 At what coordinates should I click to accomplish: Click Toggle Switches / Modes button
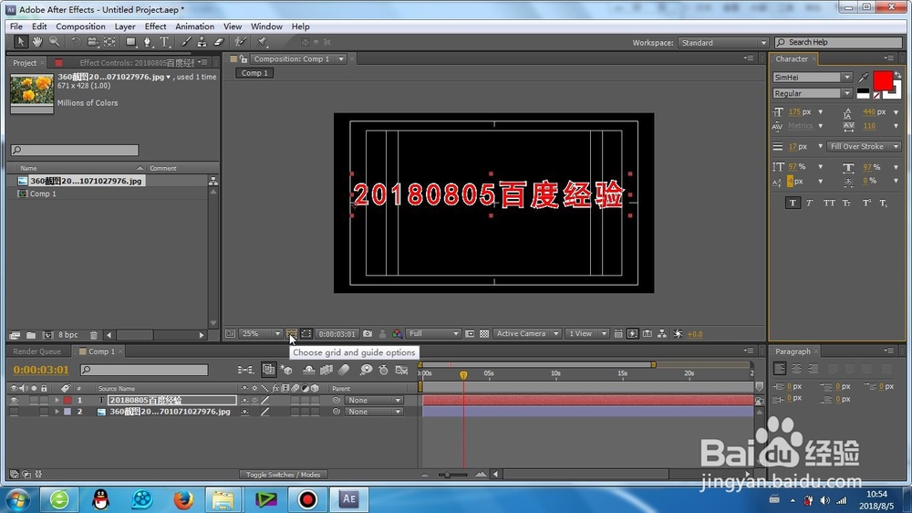pyautogui.click(x=284, y=475)
